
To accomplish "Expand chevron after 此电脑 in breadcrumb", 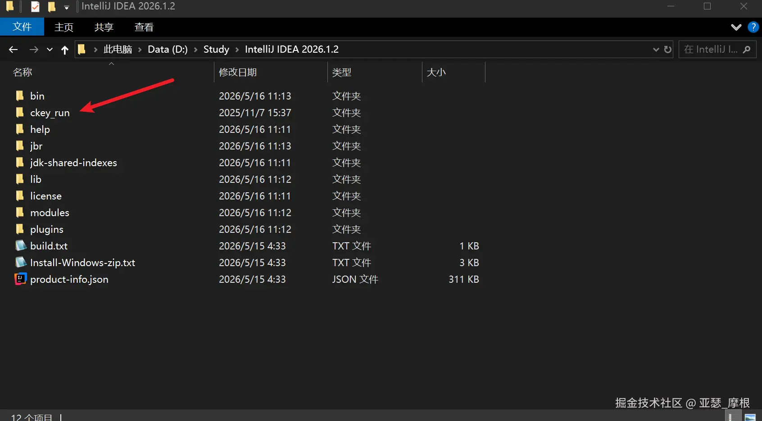I will click(x=140, y=50).
